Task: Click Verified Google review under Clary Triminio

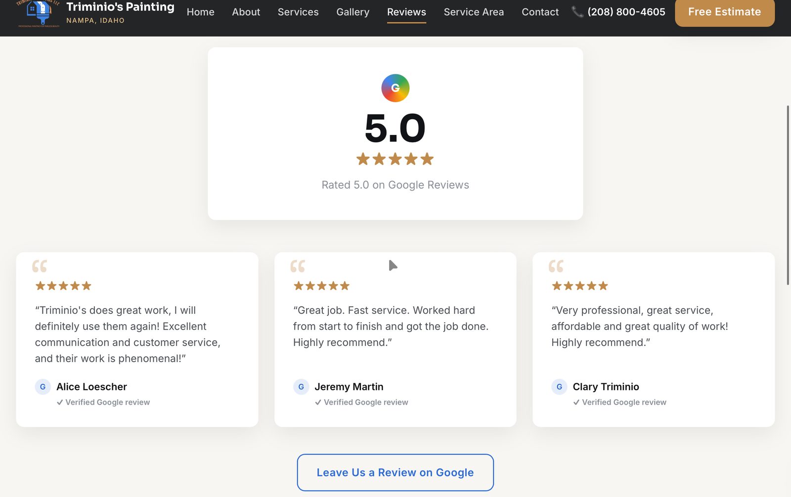Action: (624, 403)
